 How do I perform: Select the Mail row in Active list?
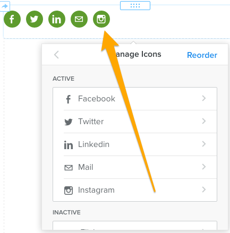135,167
